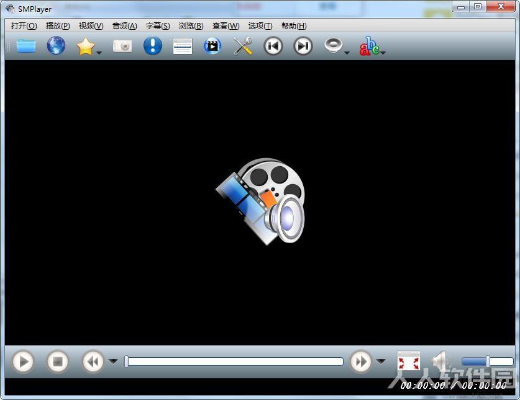This screenshot has height=400, width=520.
Task: Click the SMPlayer logo in video area
Action: click(x=261, y=202)
